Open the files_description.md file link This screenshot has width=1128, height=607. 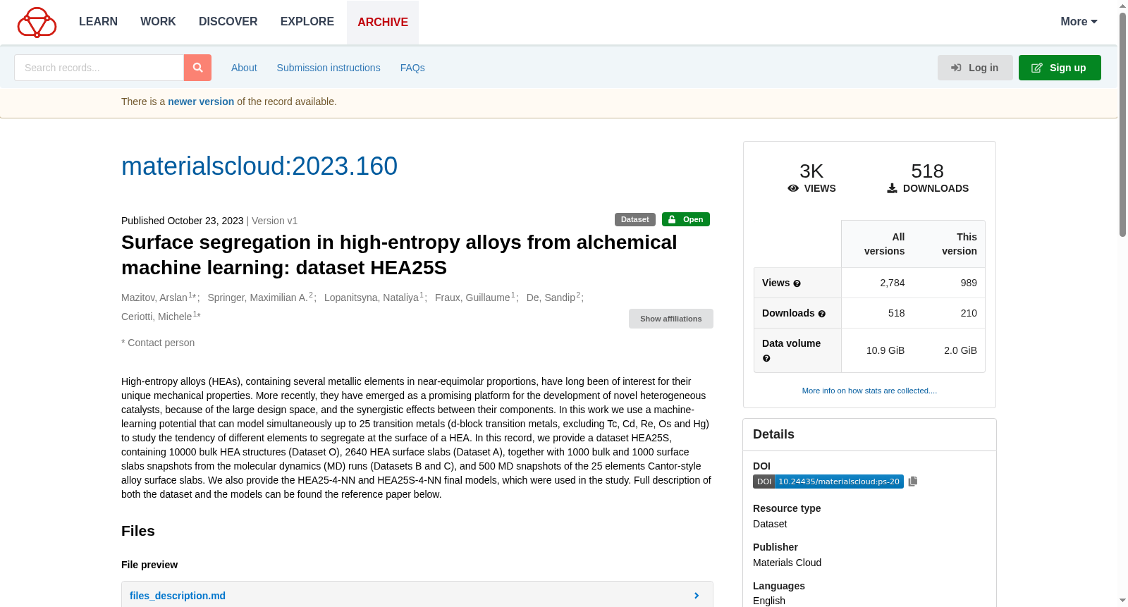click(178, 596)
